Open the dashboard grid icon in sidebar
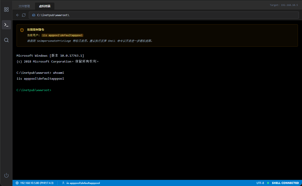The width and height of the screenshot is (302, 186). (x=6, y=9)
